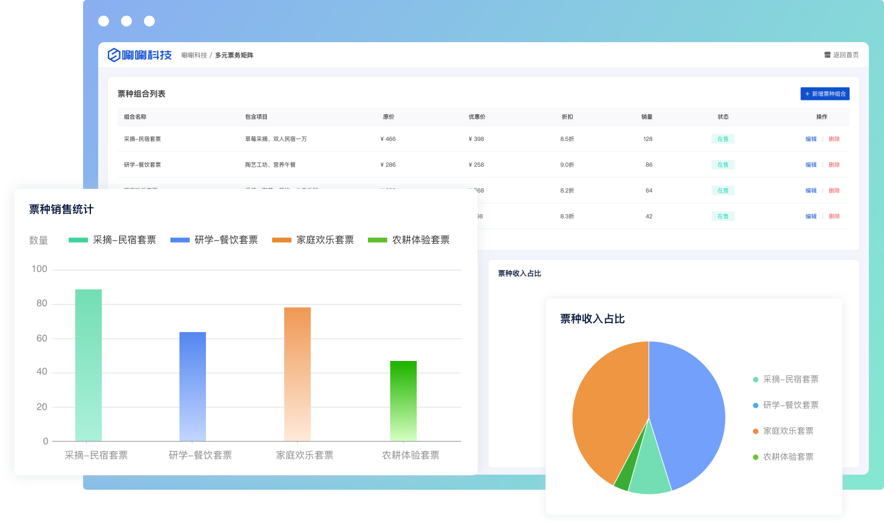This screenshot has width=884, height=524.
Task: Click blue dot beside 研学-餐饮套票 in pie legend
Action: [755, 405]
